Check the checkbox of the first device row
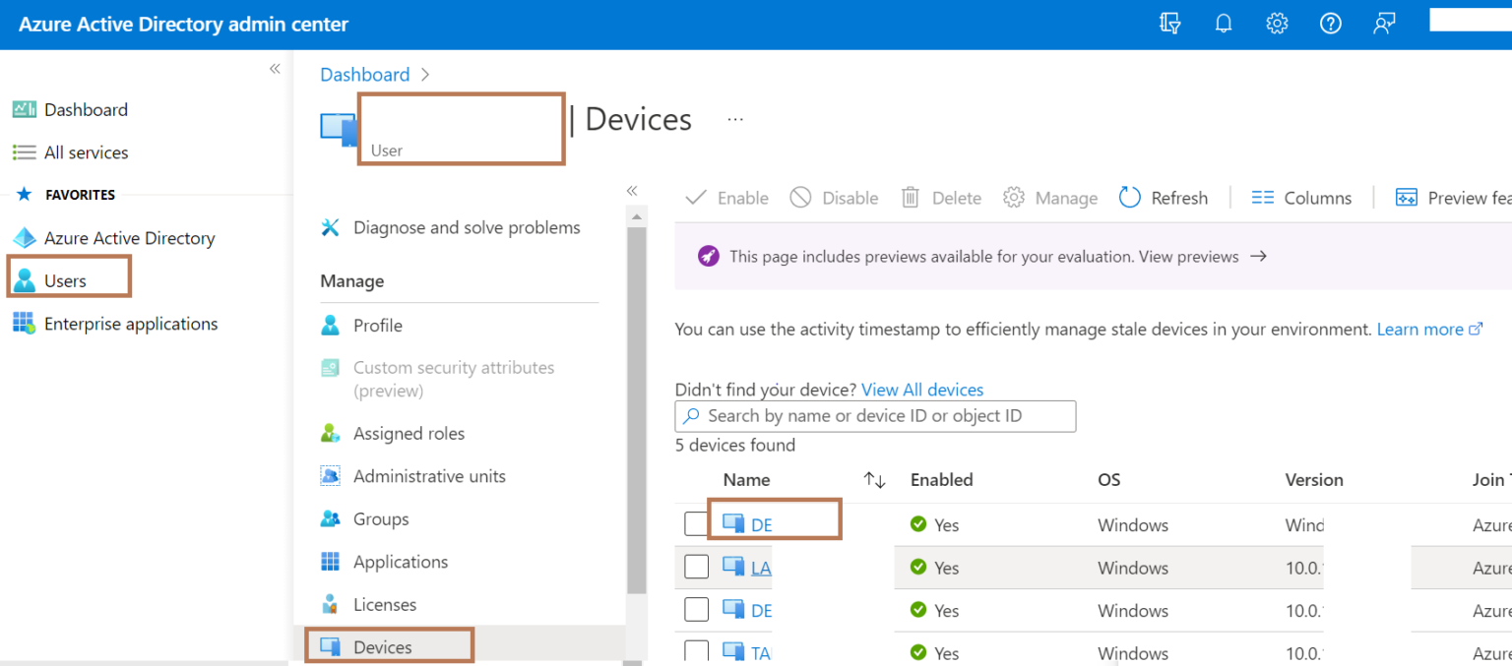 pyautogui.click(x=696, y=523)
